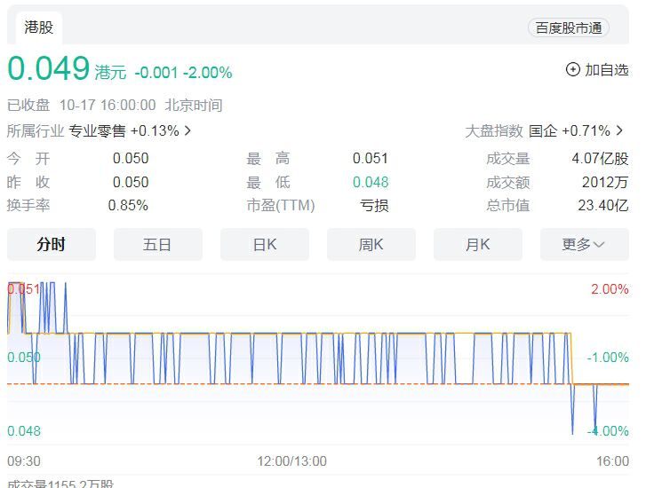This screenshot has width=654, height=488.
Task: Click the plus icon for 加自选
Action: click(x=573, y=69)
